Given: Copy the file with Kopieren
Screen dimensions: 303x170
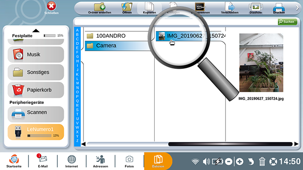Looking at the screenshot, I should tap(149, 8).
